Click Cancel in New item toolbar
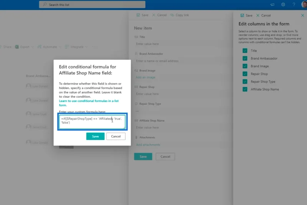The width and height of the screenshot is (307, 205). (159, 15)
